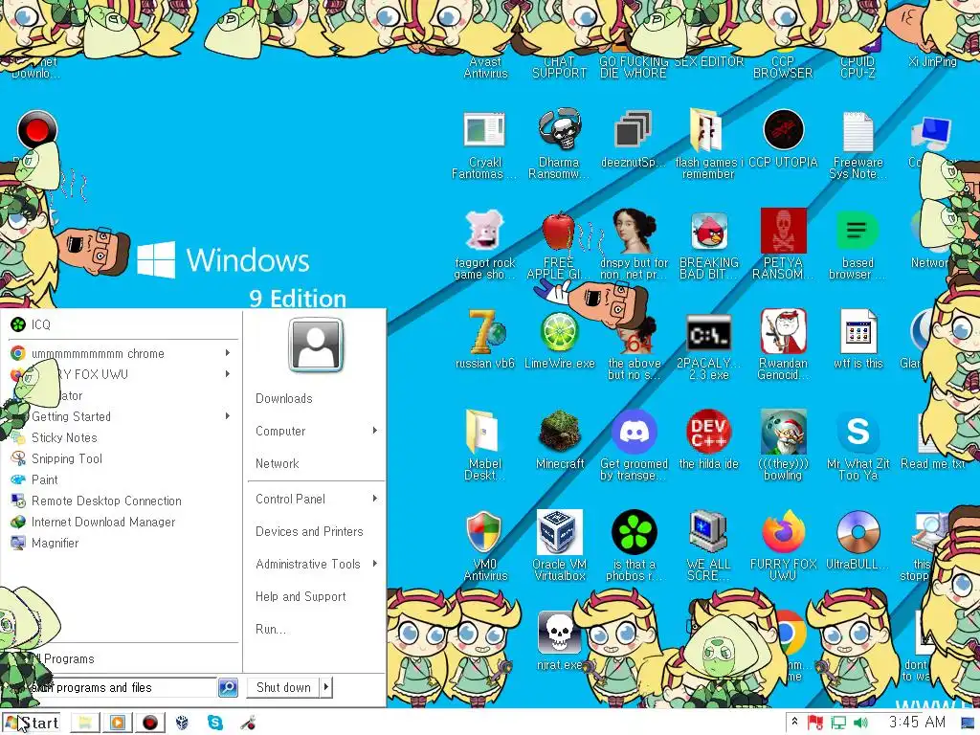Launch Internet Download Manager from Start menu
Viewport: 980px width, 735px height.
(122, 522)
